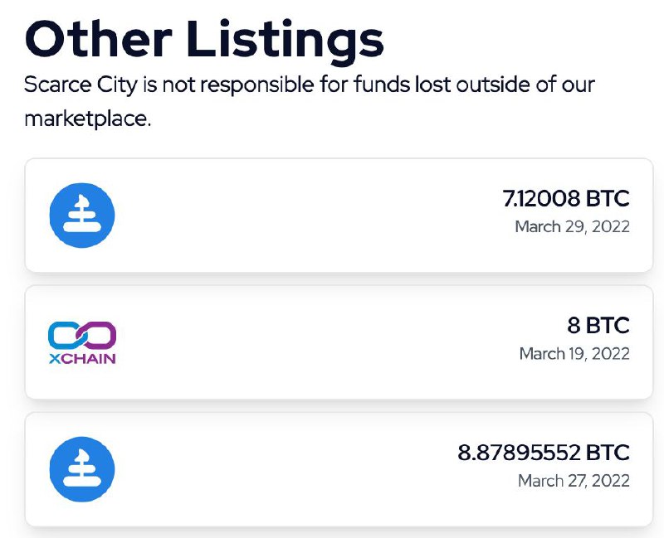This screenshot has width=664, height=538.
Task: Click 'Scarce City' name in the disclaimer
Action: tap(81, 85)
